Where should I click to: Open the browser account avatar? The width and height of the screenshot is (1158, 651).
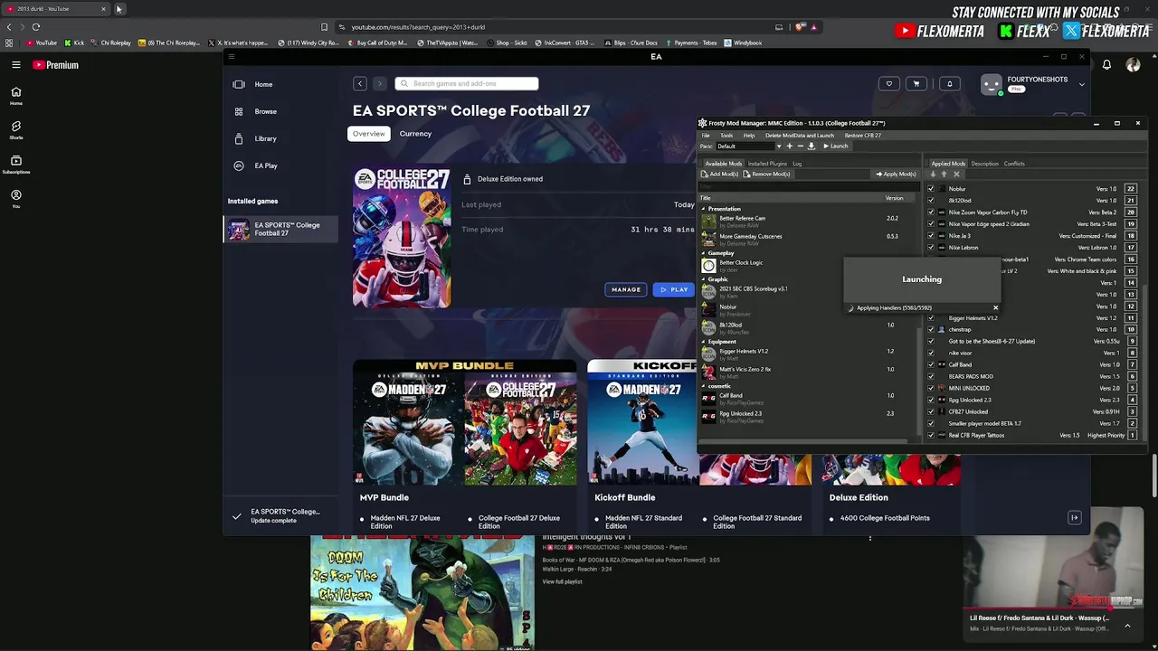pyautogui.click(x=1133, y=65)
